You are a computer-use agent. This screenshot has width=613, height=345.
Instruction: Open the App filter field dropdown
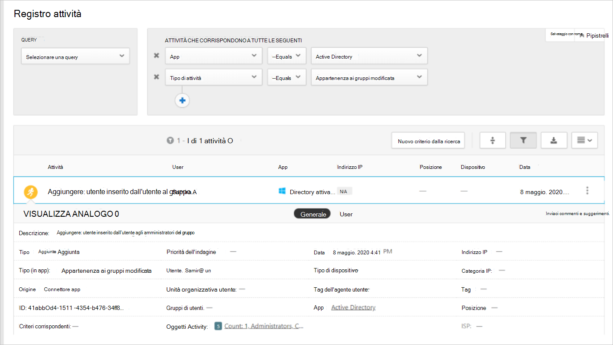[x=214, y=56]
